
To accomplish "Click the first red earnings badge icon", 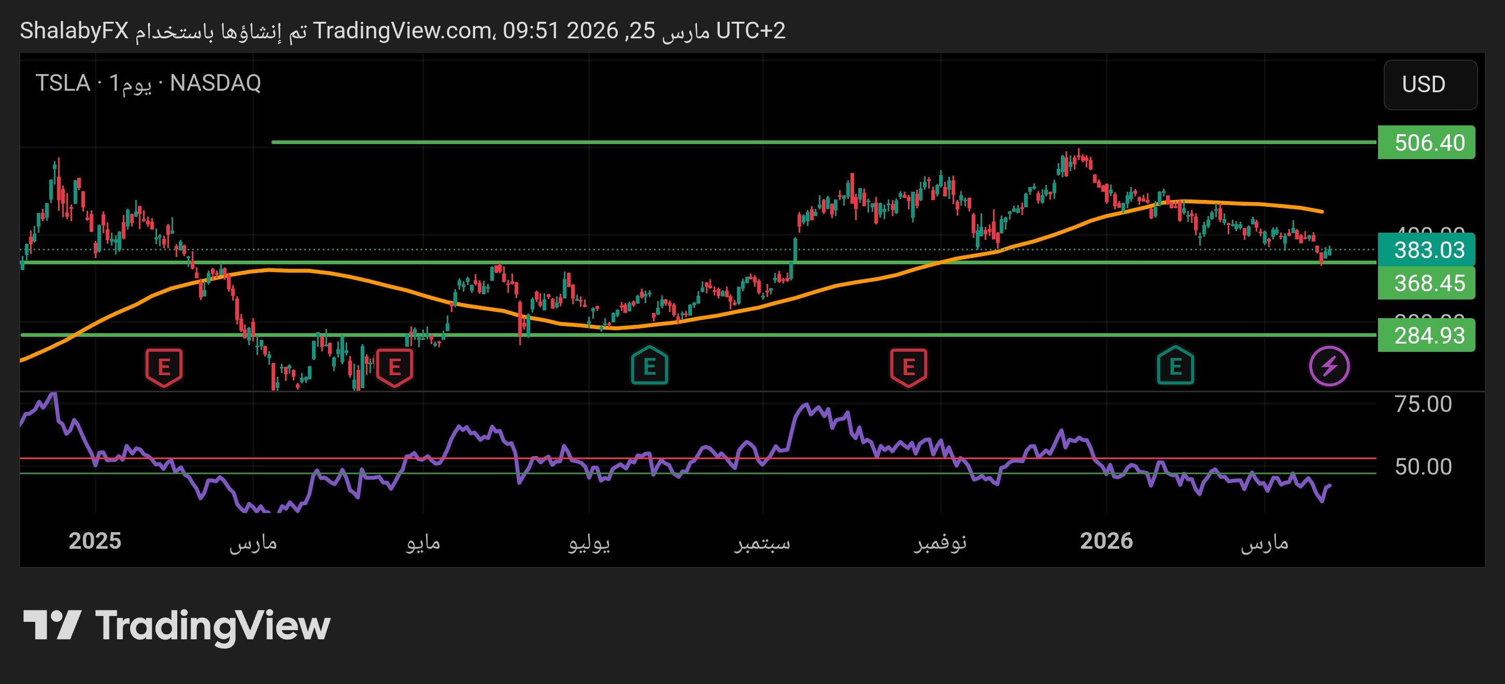I will (x=164, y=367).
